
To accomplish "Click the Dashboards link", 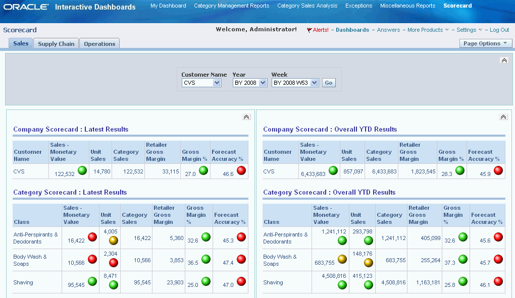I will pos(352,30).
